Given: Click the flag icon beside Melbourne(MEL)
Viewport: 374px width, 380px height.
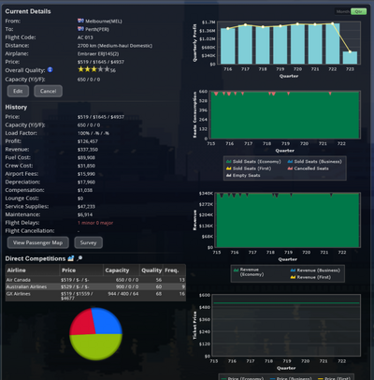Looking at the screenshot, I should [x=80, y=21].
